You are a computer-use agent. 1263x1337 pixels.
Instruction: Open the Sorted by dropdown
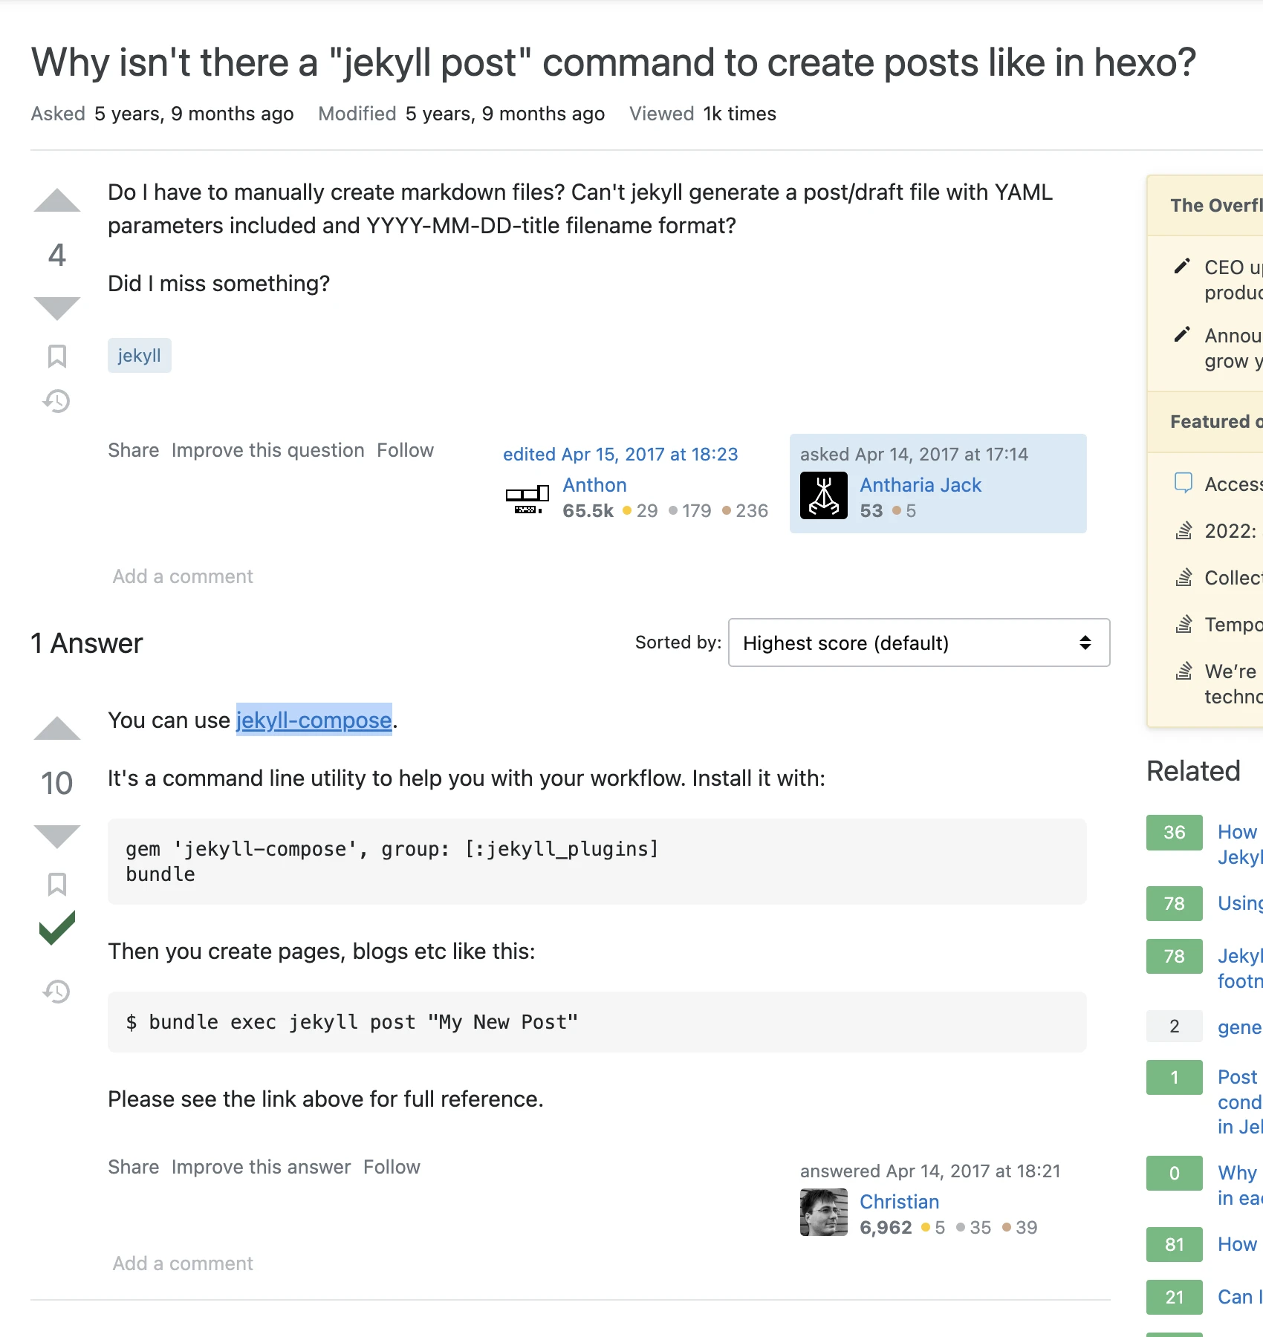(x=918, y=643)
